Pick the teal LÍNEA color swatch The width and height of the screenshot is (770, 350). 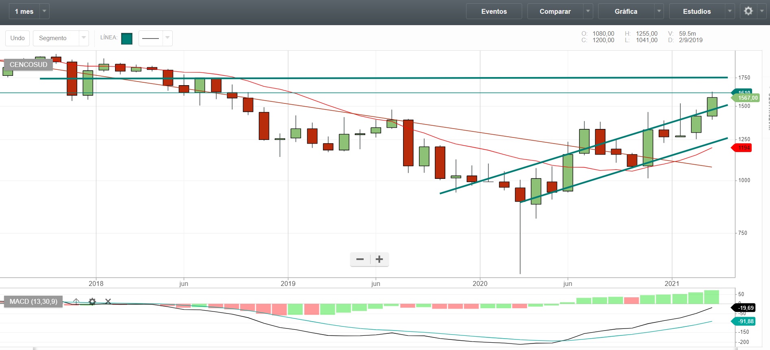pos(127,39)
